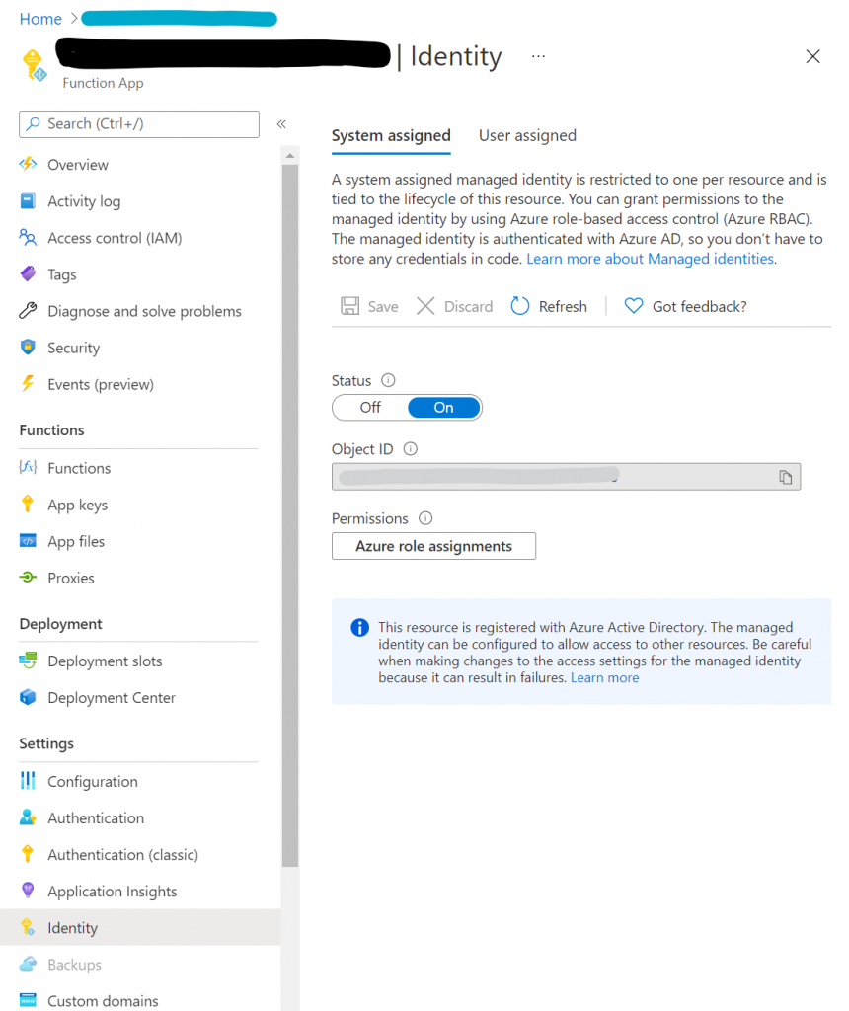
Task: Open the ellipsis more options menu
Action: pos(538,56)
